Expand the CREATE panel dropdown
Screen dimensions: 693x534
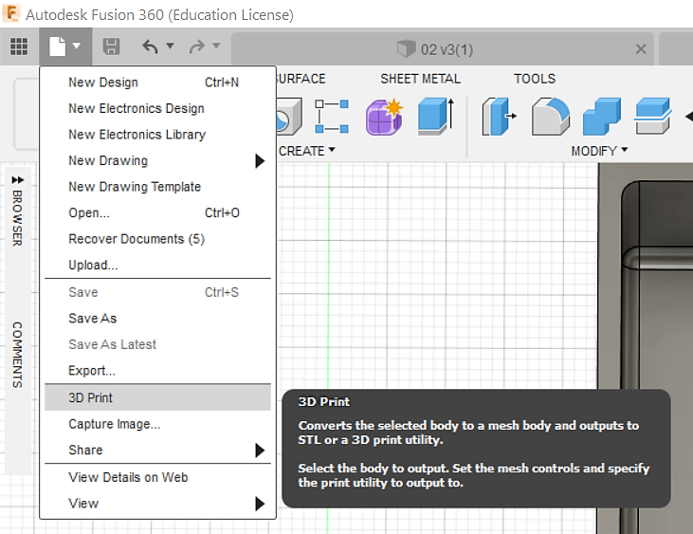[307, 151]
